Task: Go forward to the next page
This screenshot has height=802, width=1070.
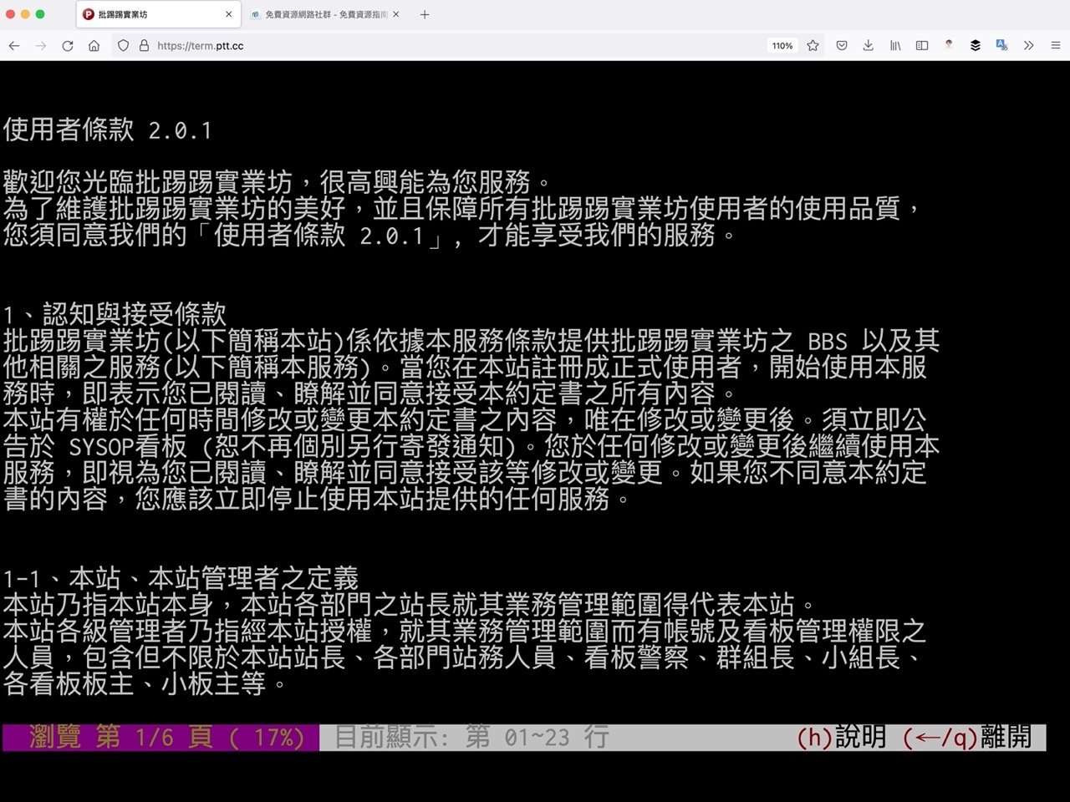Action: coord(41,46)
